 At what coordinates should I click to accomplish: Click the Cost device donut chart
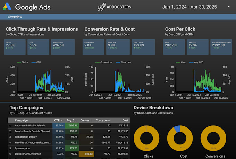coord(180,138)
